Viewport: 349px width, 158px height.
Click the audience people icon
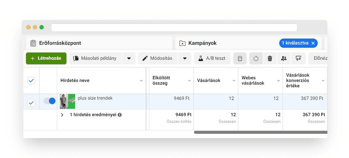(x=284, y=58)
